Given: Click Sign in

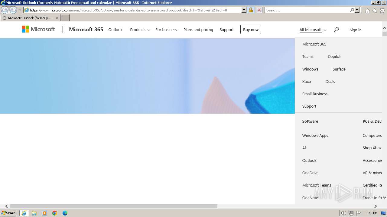Looking at the screenshot, I should pyautogui.click(x=356, y=30).
